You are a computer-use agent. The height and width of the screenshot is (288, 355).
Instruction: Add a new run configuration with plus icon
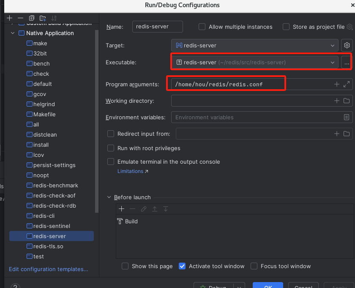pos(9,18)
